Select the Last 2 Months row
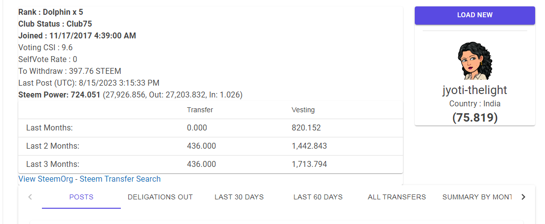Image resolution: width=545 pixels, height=224 pixels. (x=211, y=146)
